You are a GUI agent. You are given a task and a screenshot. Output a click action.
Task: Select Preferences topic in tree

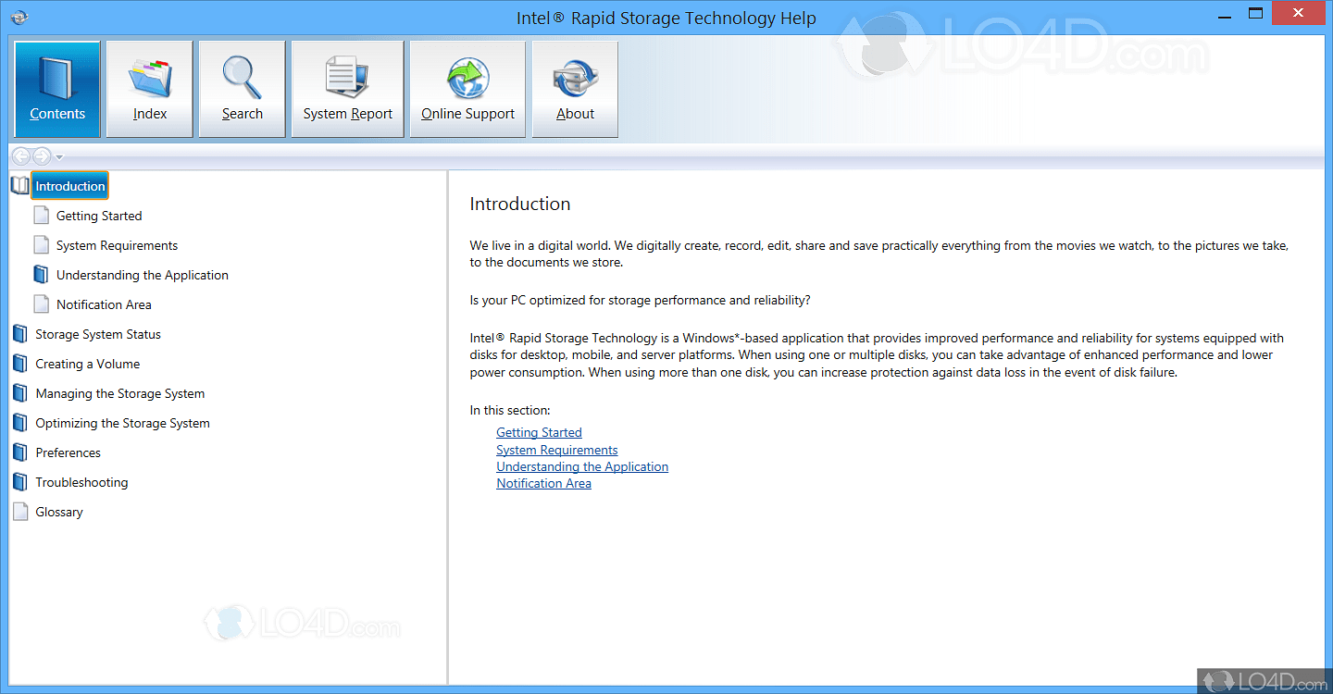(69, 452)
